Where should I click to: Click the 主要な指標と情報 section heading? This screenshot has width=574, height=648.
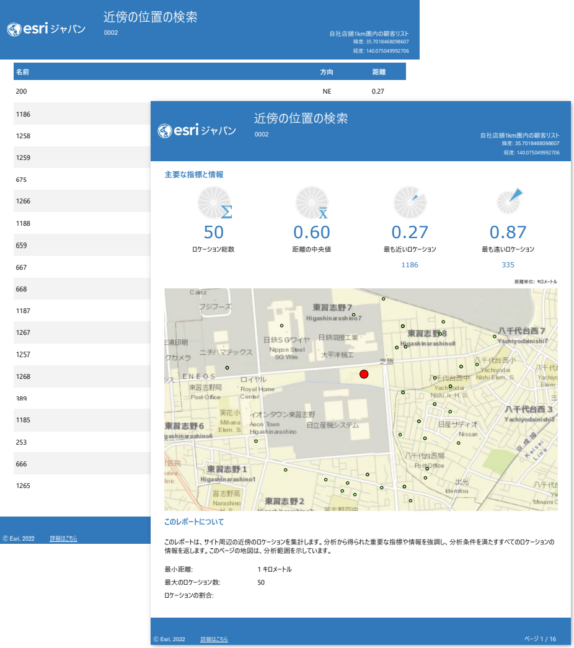pyautogui.click(x=194, y=174)
